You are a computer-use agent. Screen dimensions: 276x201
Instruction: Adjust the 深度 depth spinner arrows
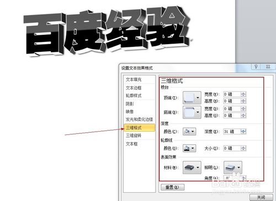[x=243, y=132]
